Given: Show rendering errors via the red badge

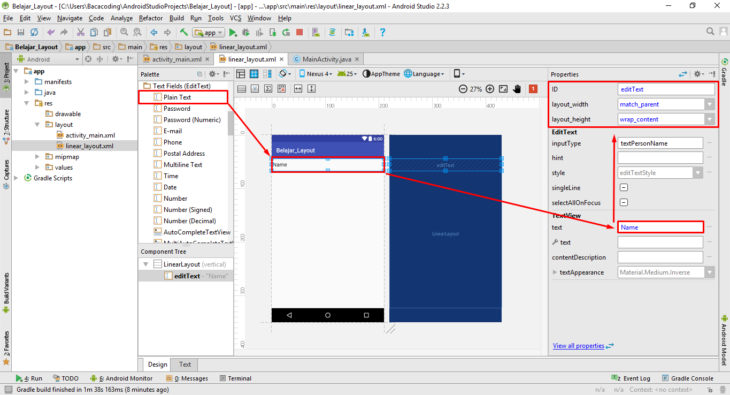Looking at the screenshot, I should 533,89.
